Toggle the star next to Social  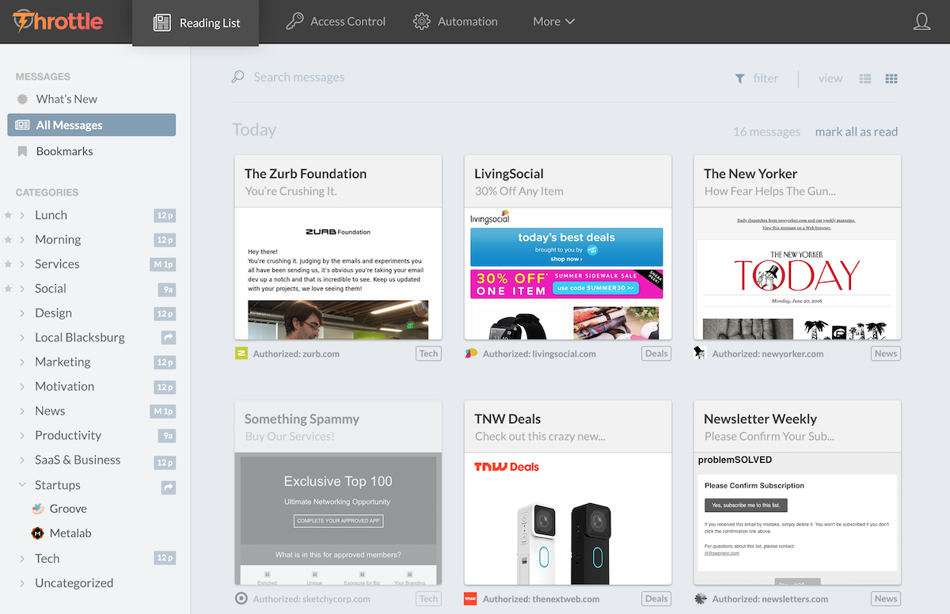(8, 289)
